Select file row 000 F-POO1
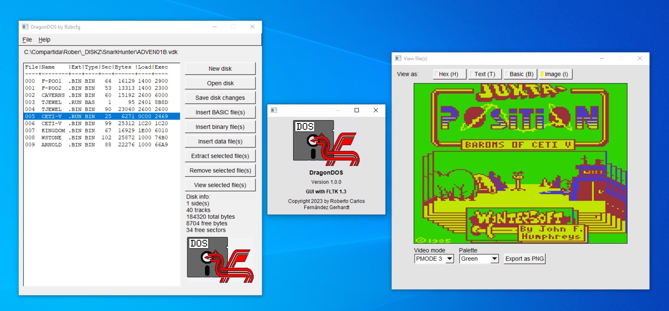 102,81
